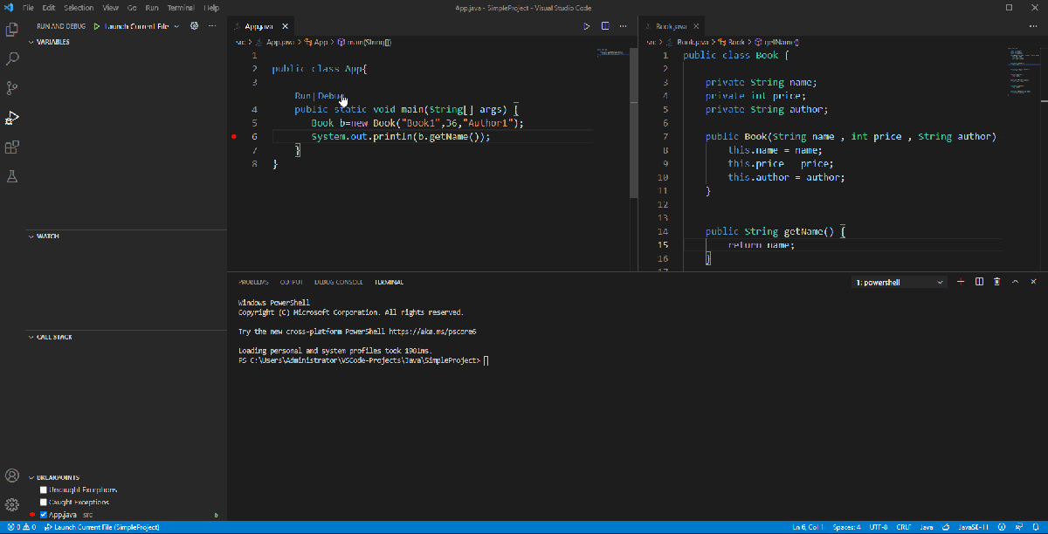Open the Go menu
Screen dimensions: 1048x534
[x=132, y=7]
